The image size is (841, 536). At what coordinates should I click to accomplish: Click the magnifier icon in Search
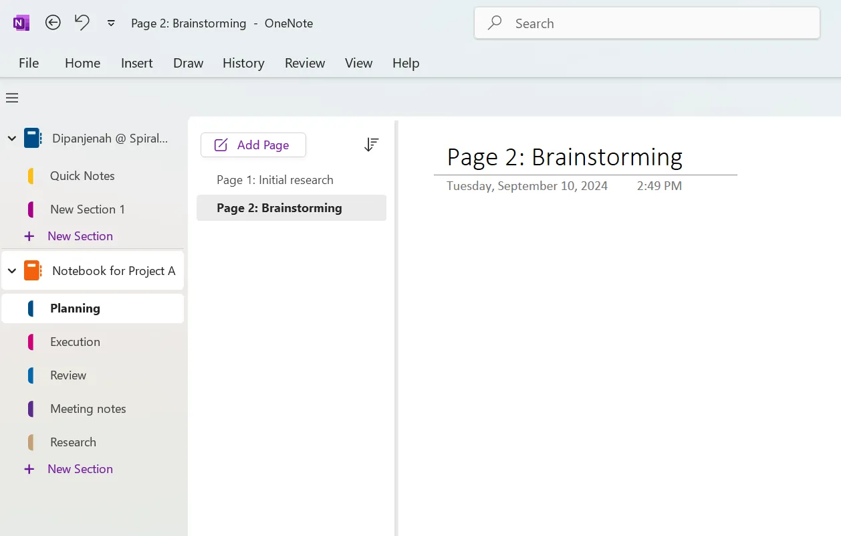tap(495, 23)
